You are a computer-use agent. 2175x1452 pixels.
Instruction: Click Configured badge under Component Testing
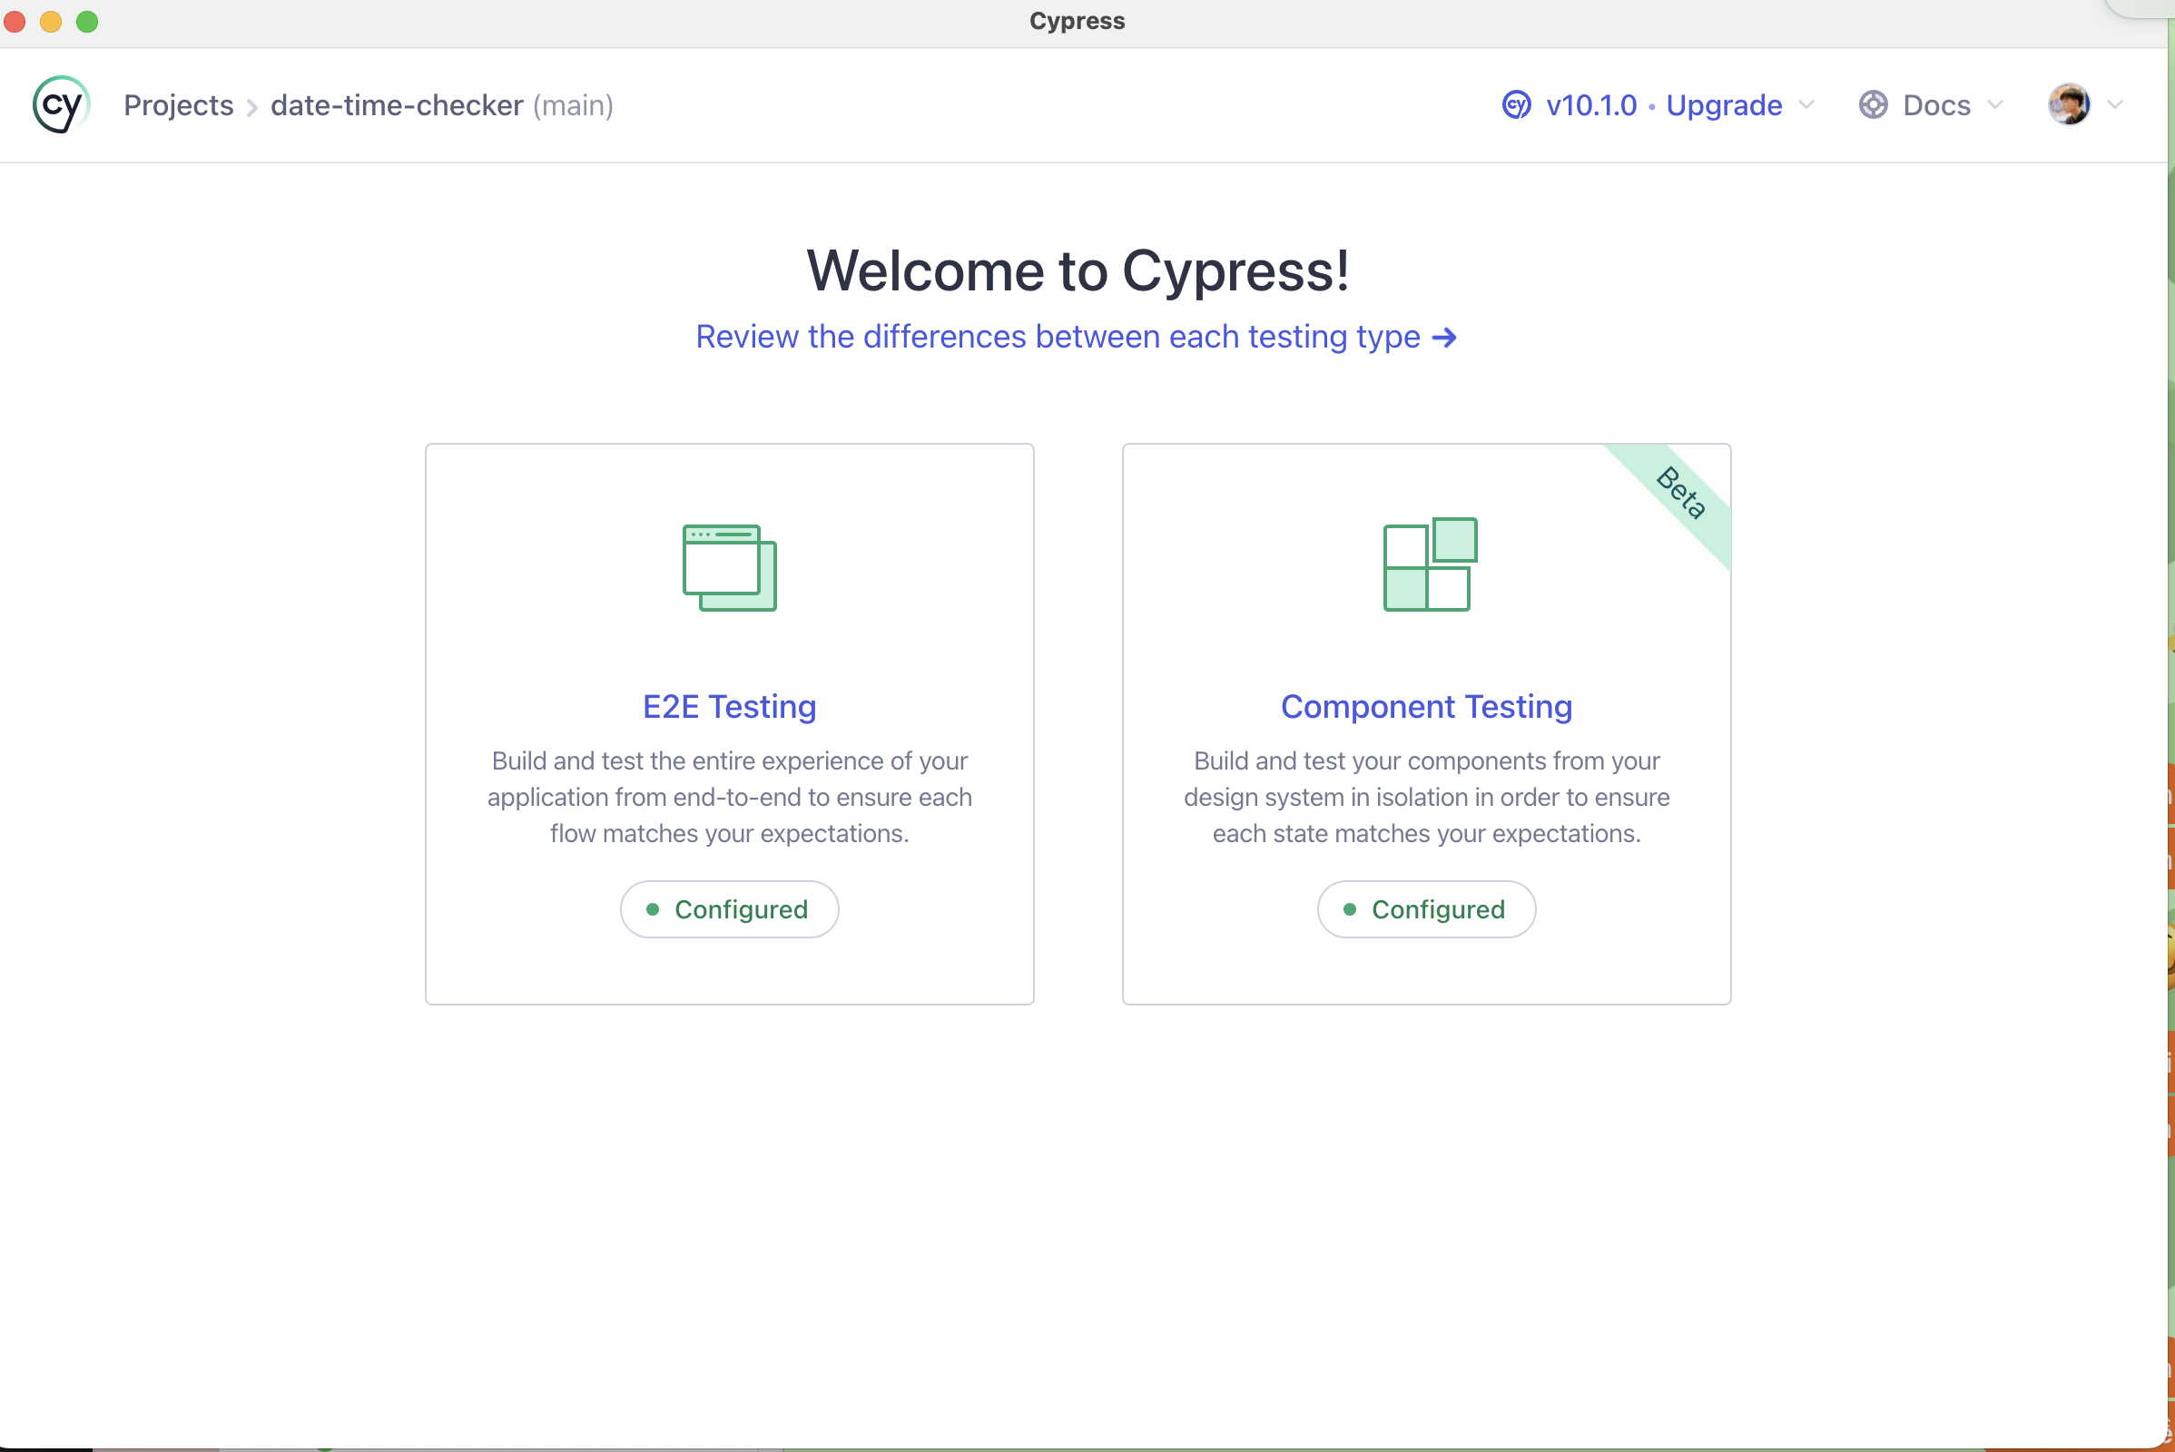(x=1425, y=909)
